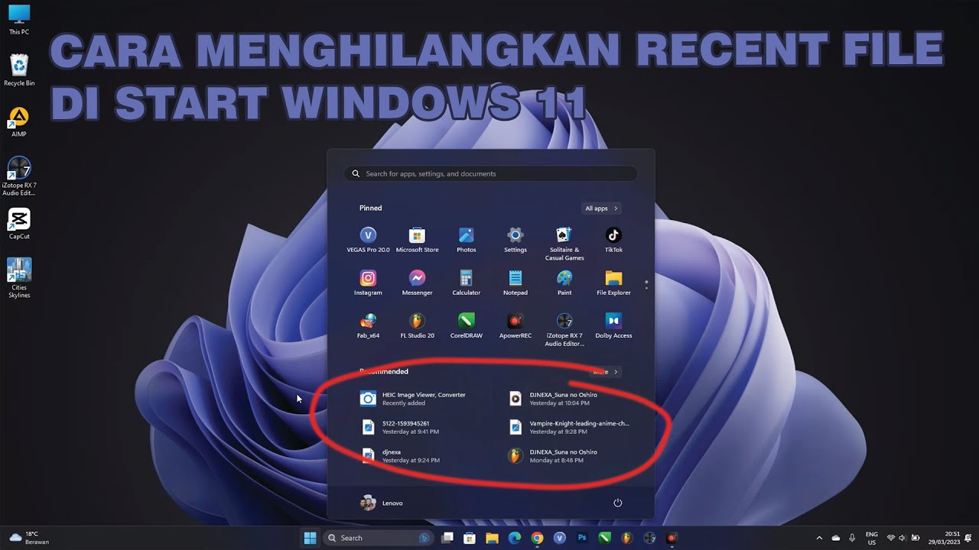Click the Start menu search field

tap(491, 173)
